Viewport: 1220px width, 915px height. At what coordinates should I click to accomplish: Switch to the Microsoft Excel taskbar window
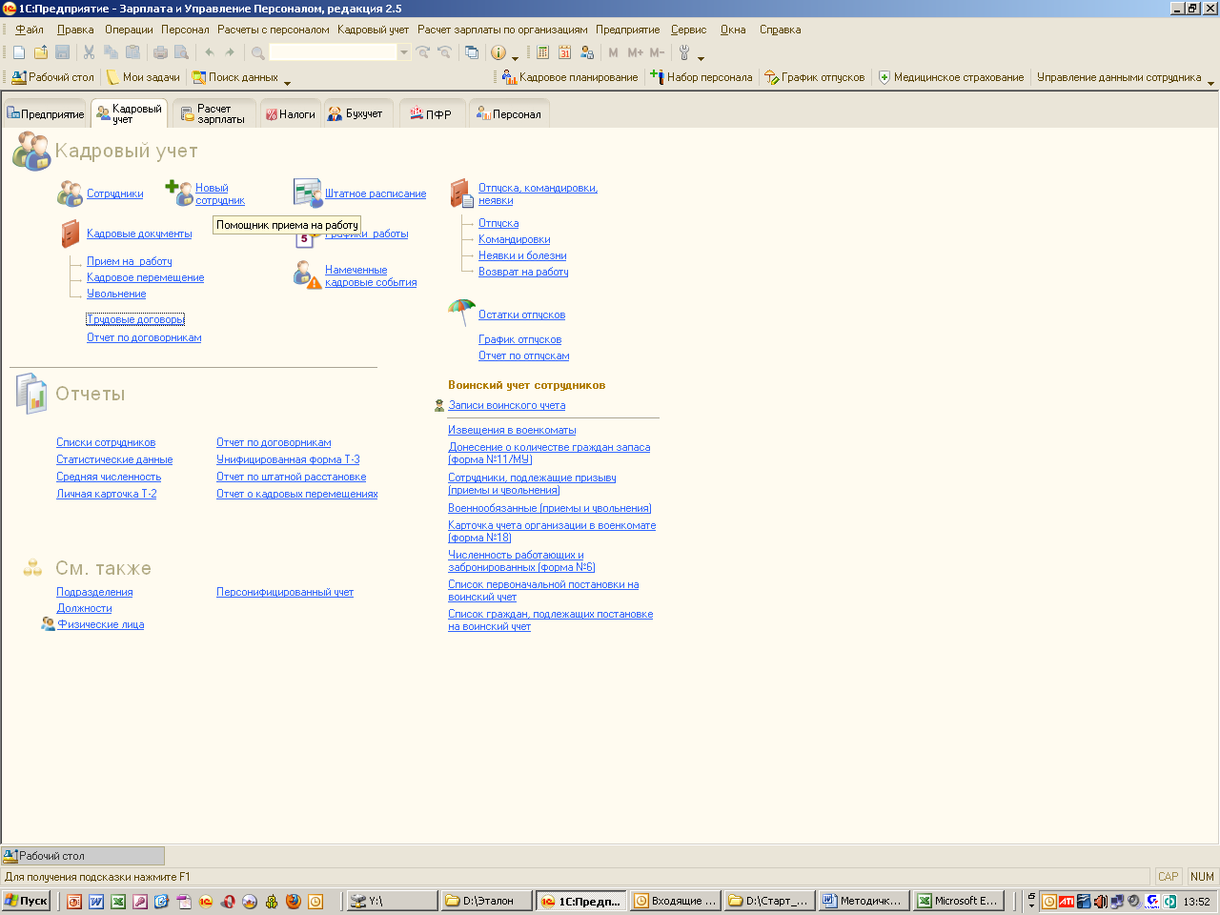point(959,901)
